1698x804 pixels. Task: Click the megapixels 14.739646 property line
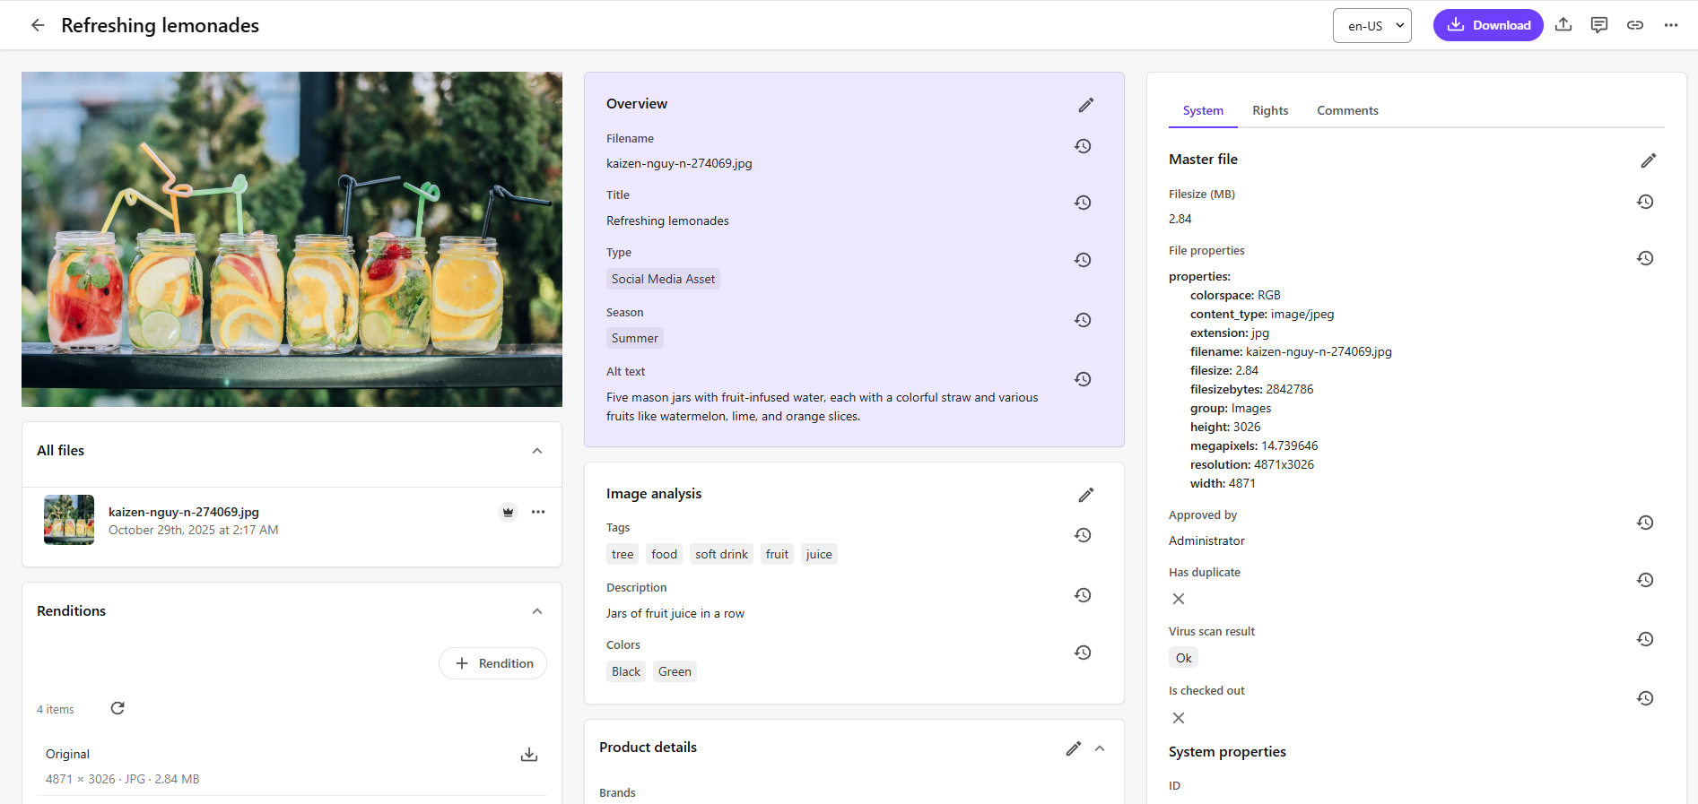point(1254,445)
